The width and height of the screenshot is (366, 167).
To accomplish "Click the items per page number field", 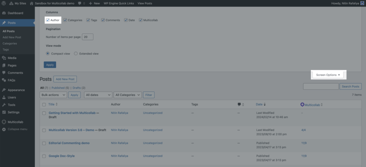I will pyautogui.click(x=88, y=37).
